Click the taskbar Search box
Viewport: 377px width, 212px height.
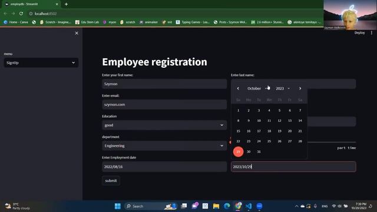pos(151,206)
